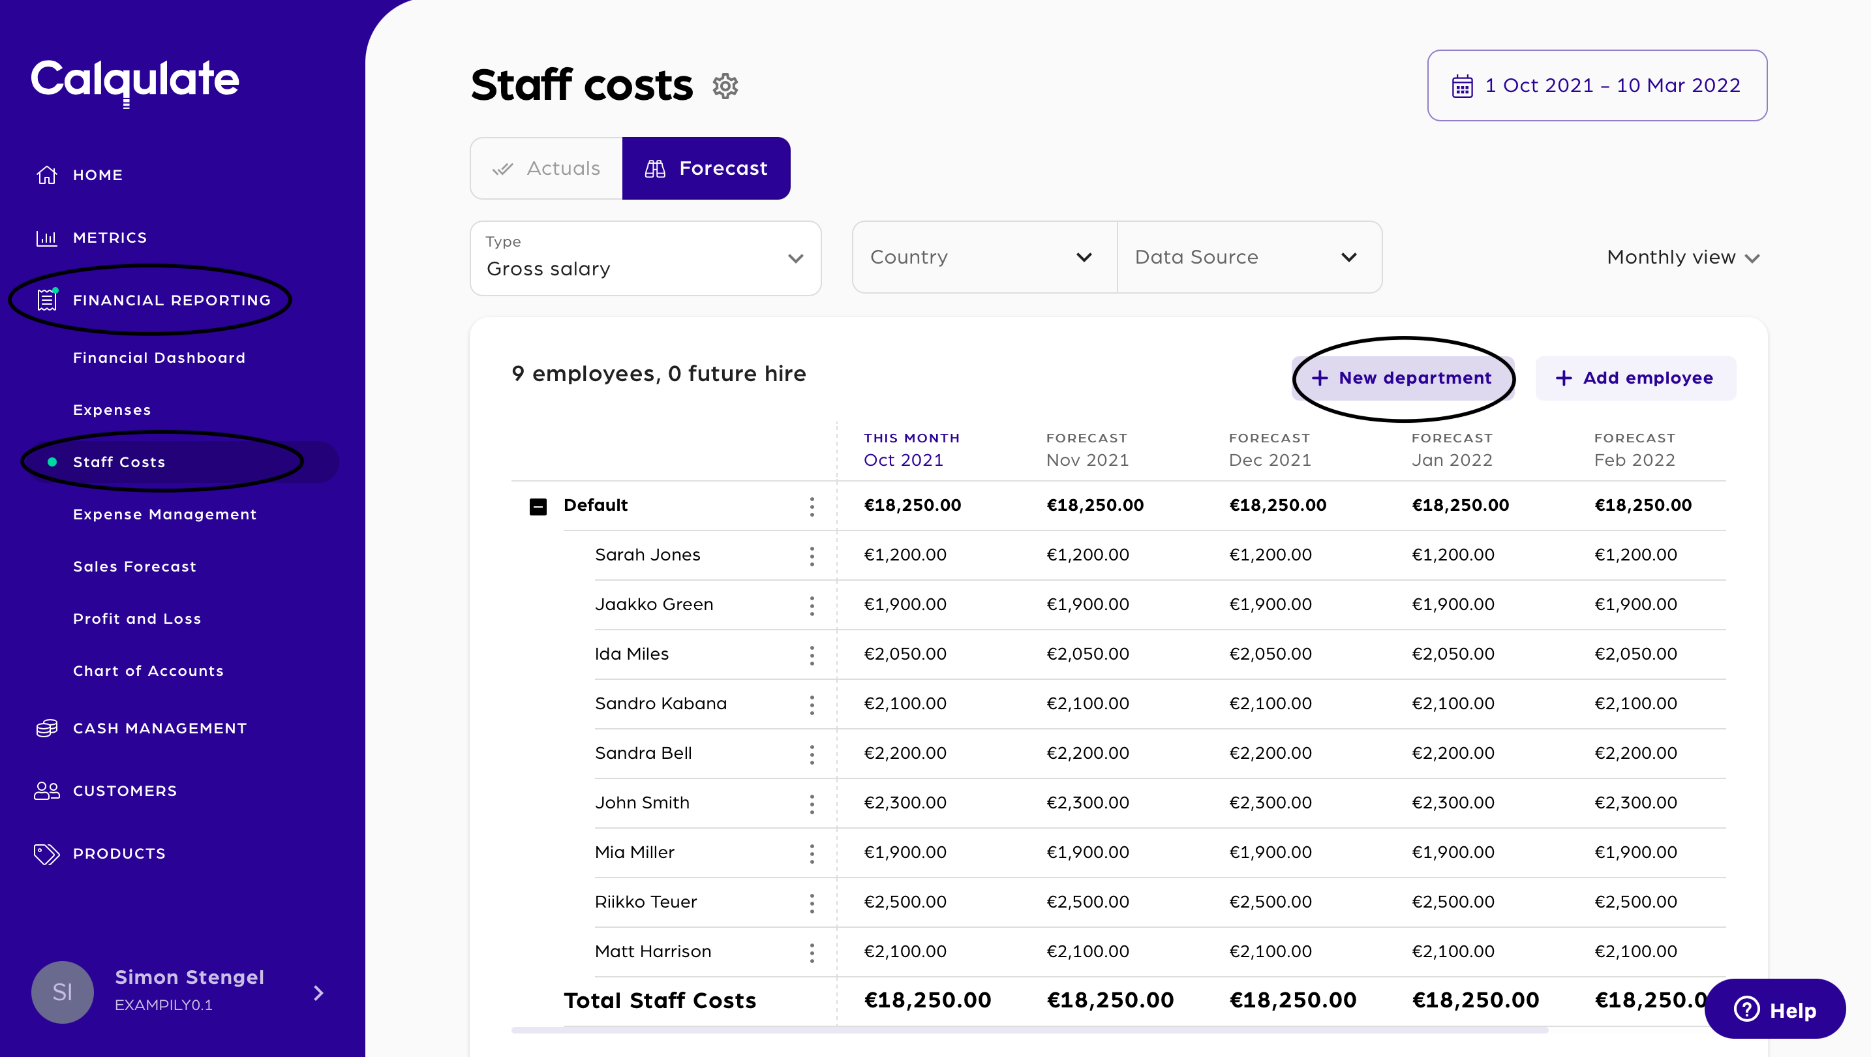Click Oct 2021 column header
This screenshot has width=1871, height=1057.
[903, 460]
